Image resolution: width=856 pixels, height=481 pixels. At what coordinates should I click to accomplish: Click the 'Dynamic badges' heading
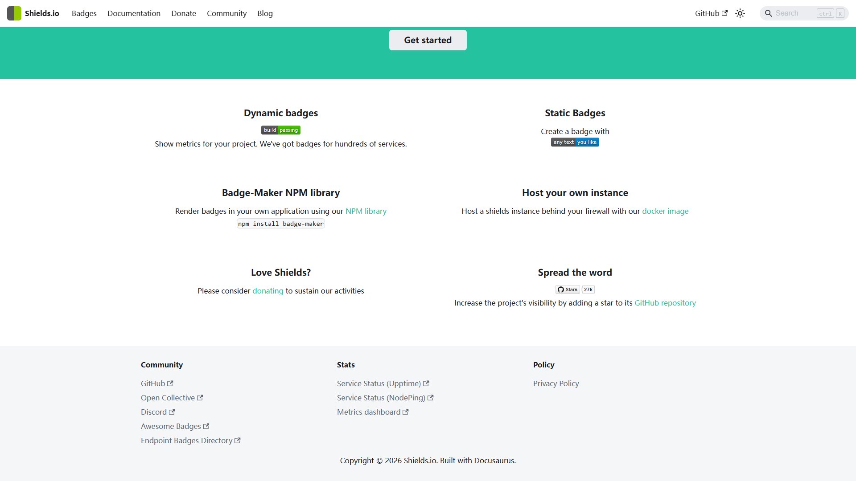[281, 113]
